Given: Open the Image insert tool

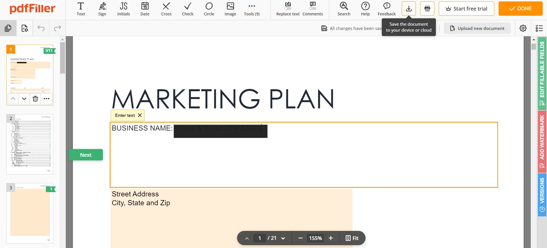Looking at the screenshot, I should (230, 9).
